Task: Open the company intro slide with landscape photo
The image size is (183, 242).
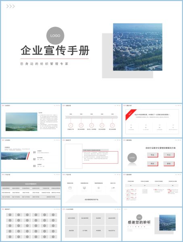Action: 31,121
